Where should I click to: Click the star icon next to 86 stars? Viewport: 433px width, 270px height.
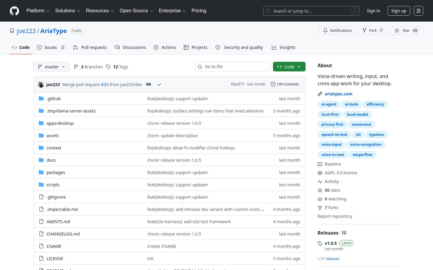click(320, 190)
